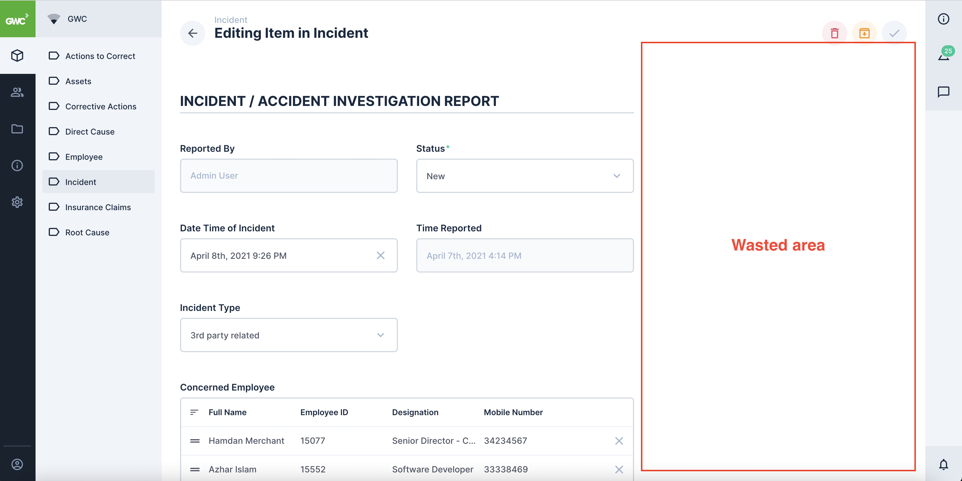Click the sort icon beside Full Name column
This screenshot has width=962, height=481.
(195, 412)
